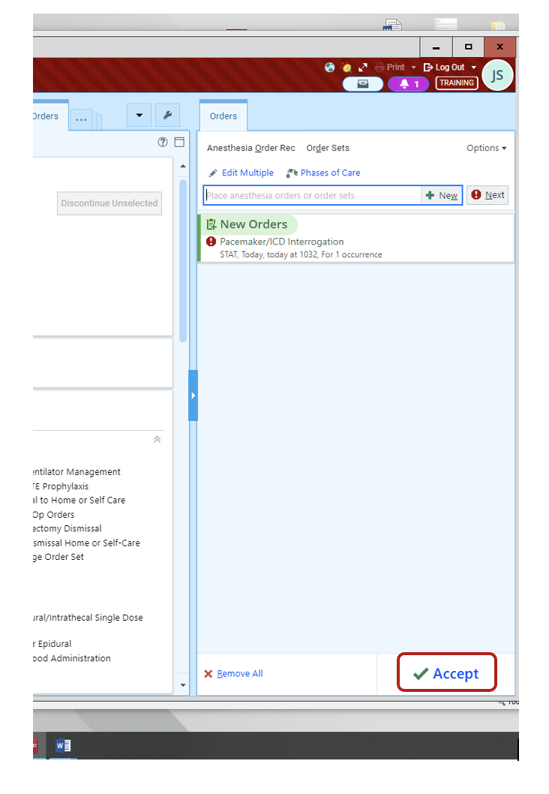Expand the Options dropdown
549x794 pixels.
pos(486,148)
